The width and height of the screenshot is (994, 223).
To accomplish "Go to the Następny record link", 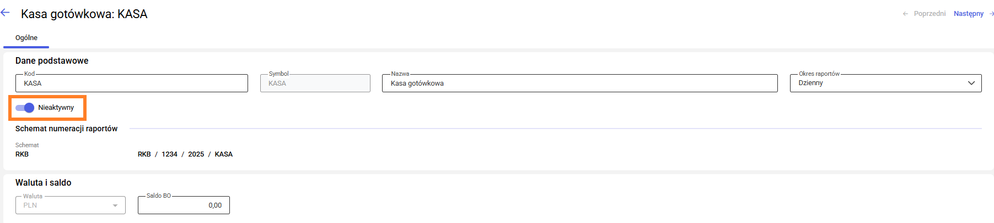I will (968, 14).
